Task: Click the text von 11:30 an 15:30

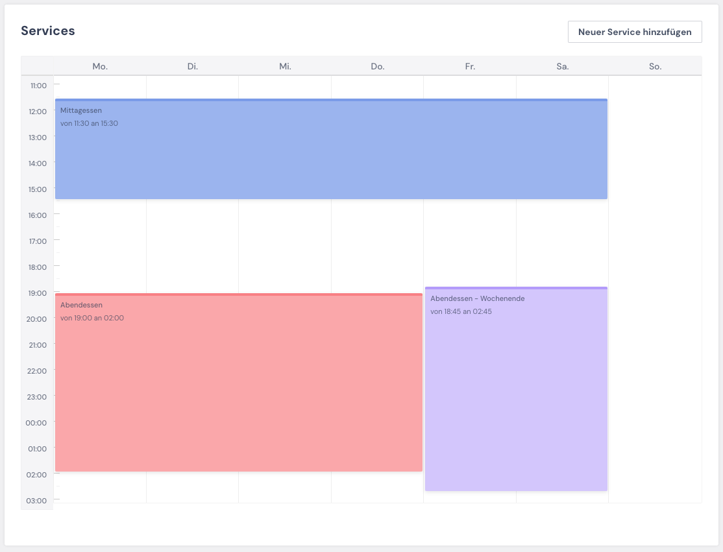Action: [x=89, y=123]
